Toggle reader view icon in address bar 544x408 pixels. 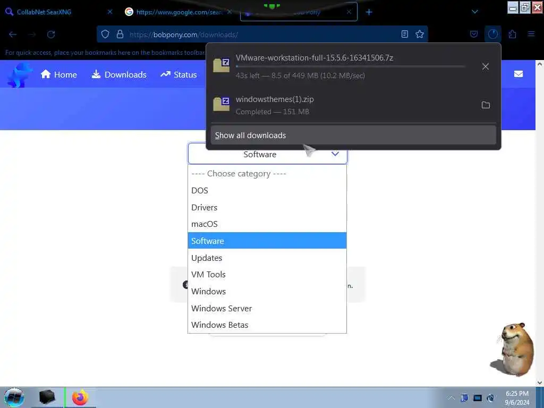404,34
